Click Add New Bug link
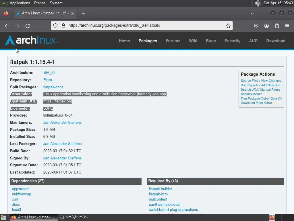 tap(270, 85)
